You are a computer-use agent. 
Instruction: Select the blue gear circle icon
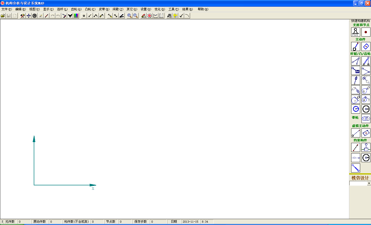[x=356, y=109]
